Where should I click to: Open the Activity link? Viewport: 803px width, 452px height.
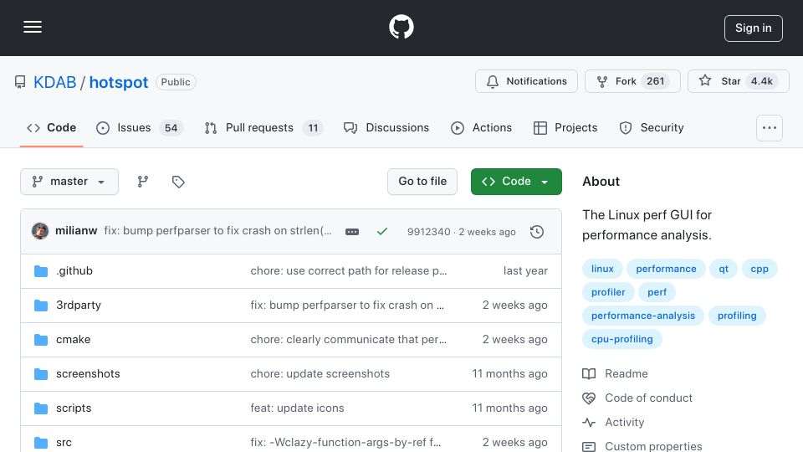coord(613,422)
